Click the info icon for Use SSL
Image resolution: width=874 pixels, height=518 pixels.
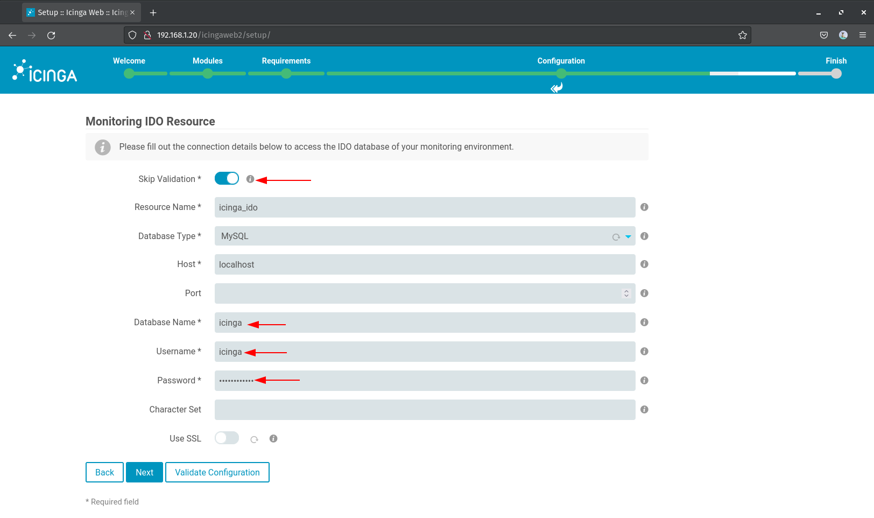(273, 438)
